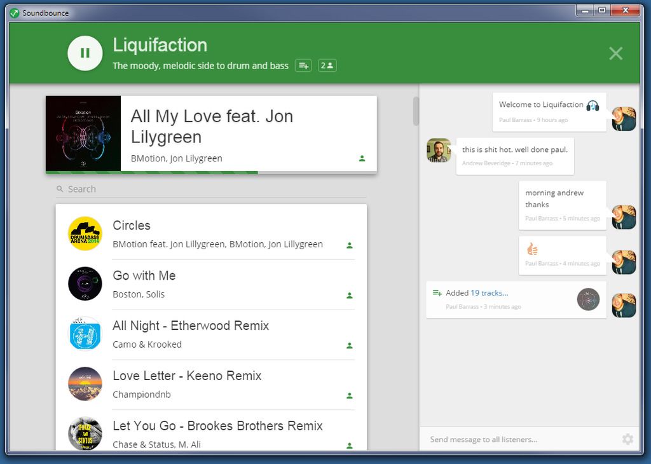
Task: Pause playback with the round pause button
Action: tap(85, 53)
